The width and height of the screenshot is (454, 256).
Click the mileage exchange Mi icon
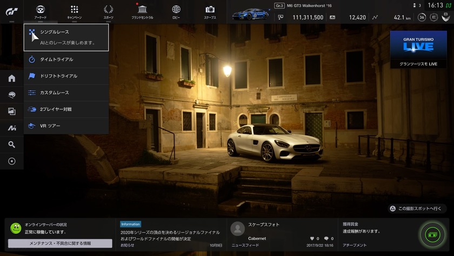click(11, 128)
